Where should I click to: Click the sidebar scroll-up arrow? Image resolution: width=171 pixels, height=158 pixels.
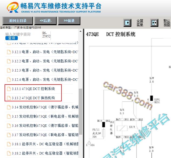(x=80, y=31)
